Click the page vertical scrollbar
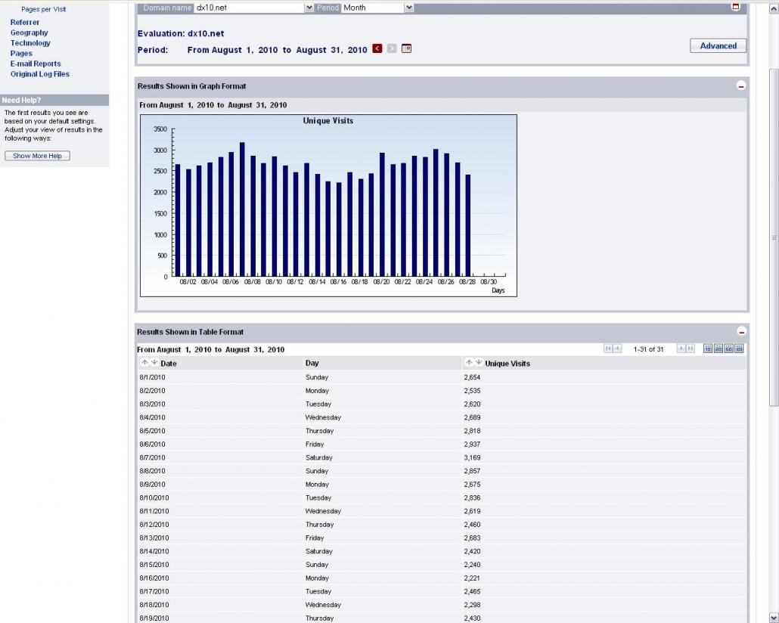The width and height of the screenshot is (779, 623). pos(773,237)
